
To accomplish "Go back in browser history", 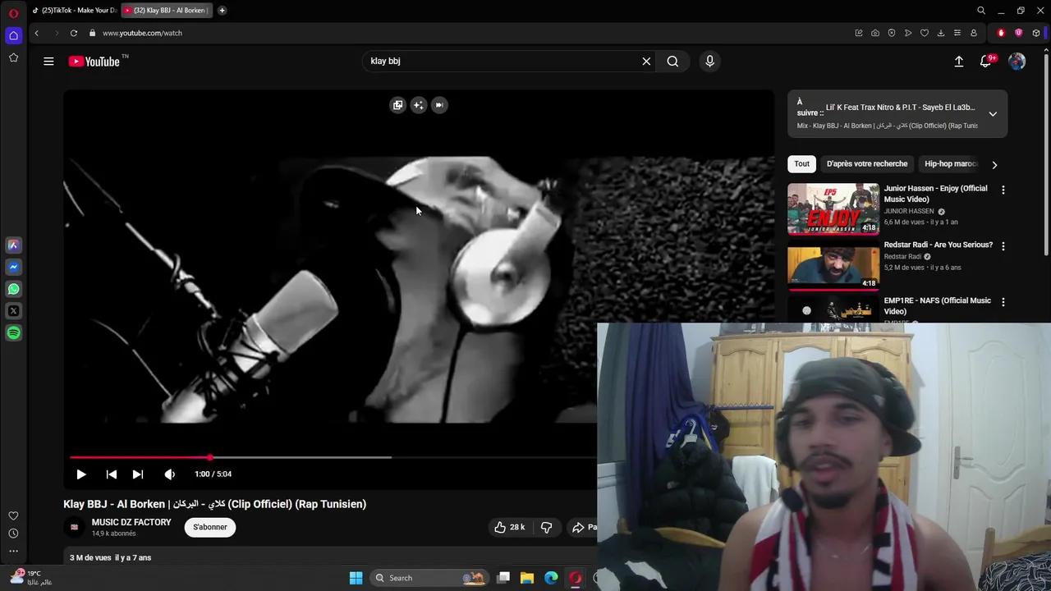I will click(x=36, y=33).
